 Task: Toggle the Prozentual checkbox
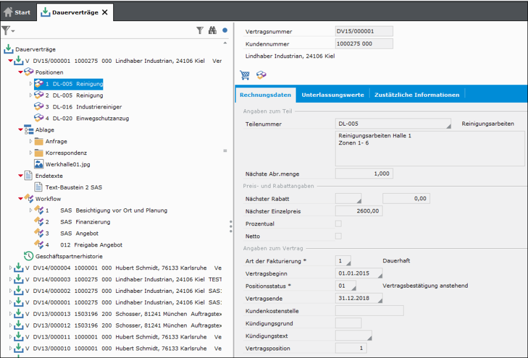tap(338, 224)
